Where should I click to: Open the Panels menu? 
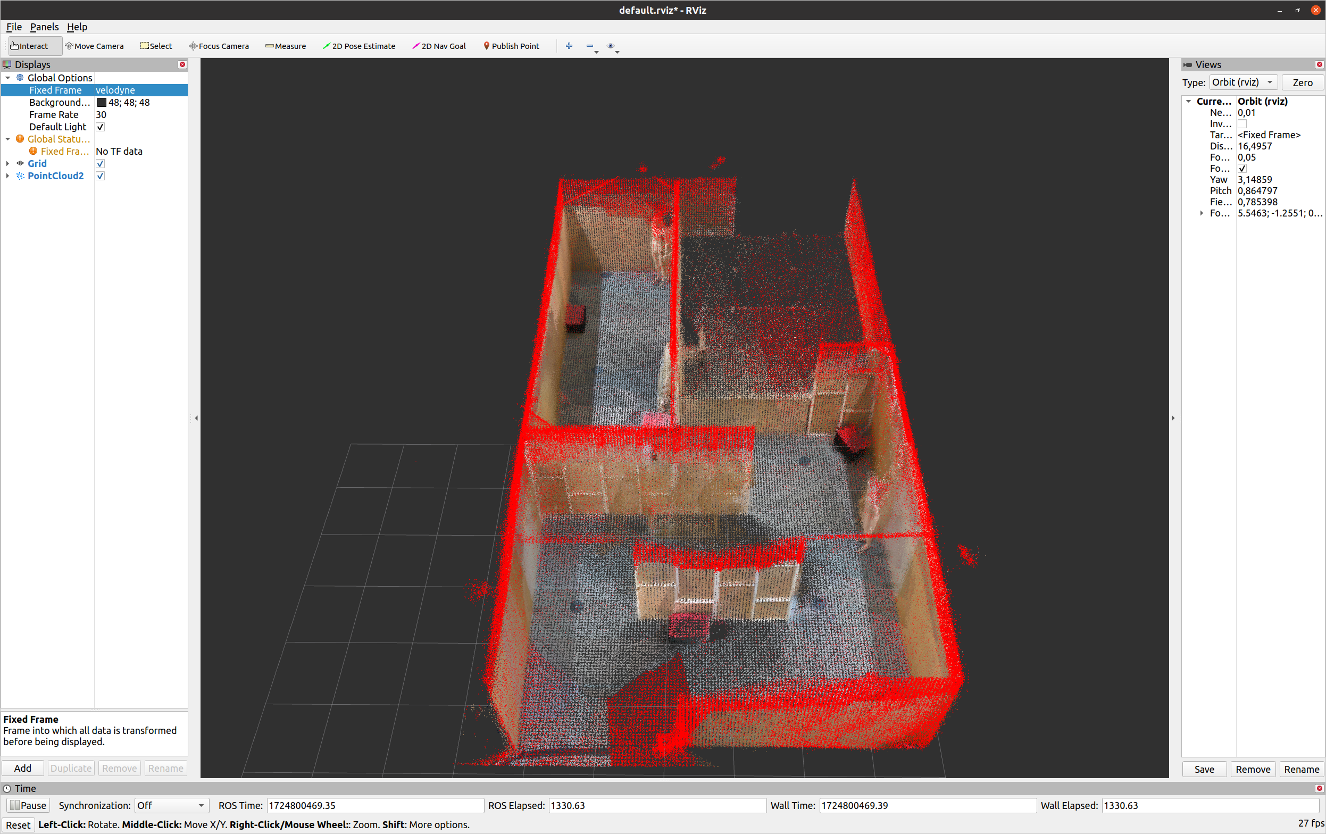44,27
